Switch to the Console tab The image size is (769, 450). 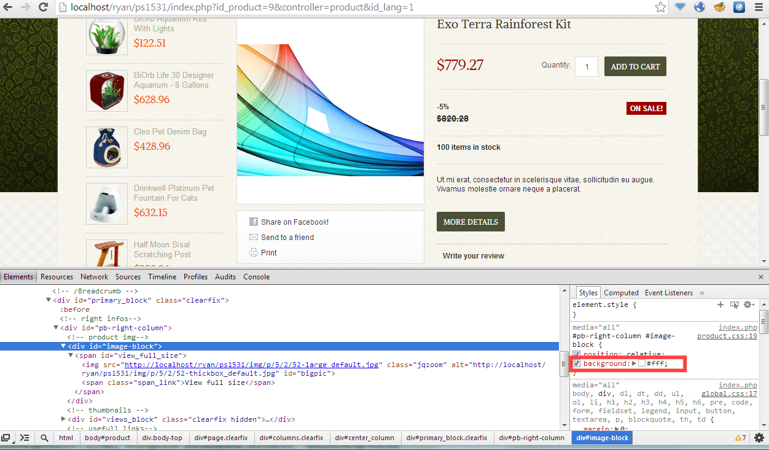pyautogui.click(x=257, y=277)
